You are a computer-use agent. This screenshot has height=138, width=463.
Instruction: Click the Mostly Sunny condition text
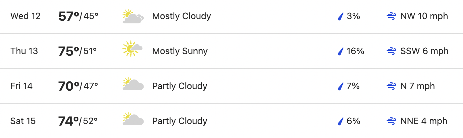coord(180,51)
